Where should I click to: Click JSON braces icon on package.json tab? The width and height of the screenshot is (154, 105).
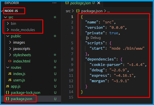(67, 3)
